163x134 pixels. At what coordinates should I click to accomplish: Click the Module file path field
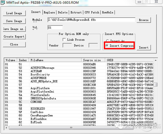(x=91, y=20)
